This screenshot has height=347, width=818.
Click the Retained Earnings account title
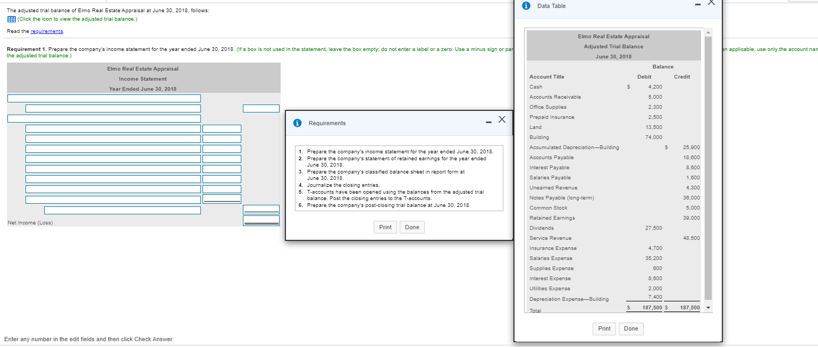point(552,218)
